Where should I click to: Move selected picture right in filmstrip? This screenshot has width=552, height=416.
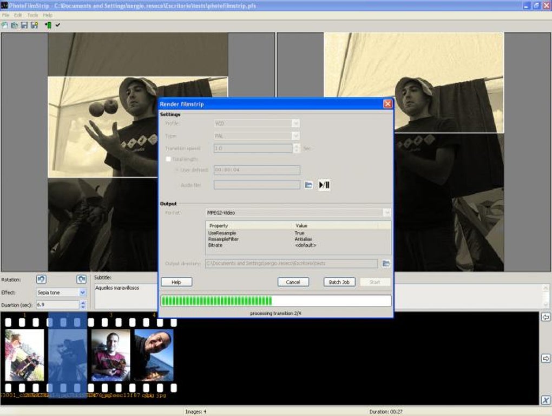(546, 358)
